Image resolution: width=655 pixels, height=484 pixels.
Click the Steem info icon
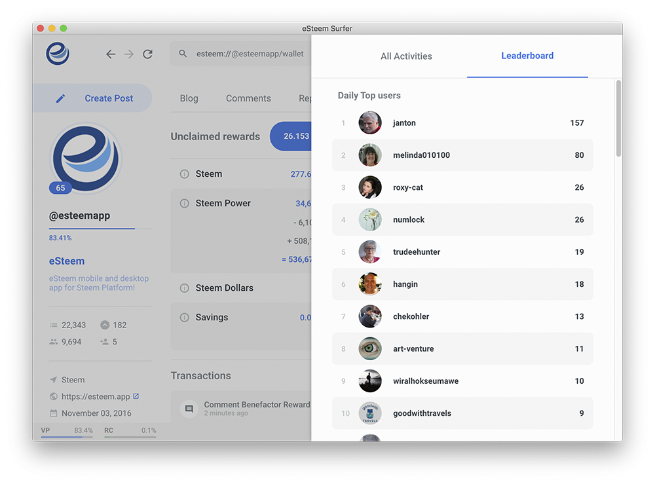[184, 174]
